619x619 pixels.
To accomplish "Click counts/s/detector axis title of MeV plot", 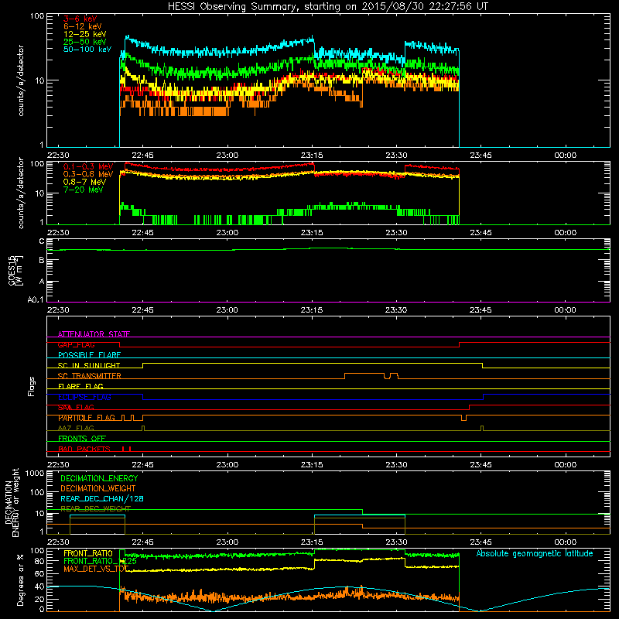I will click(x=21, y=193).
